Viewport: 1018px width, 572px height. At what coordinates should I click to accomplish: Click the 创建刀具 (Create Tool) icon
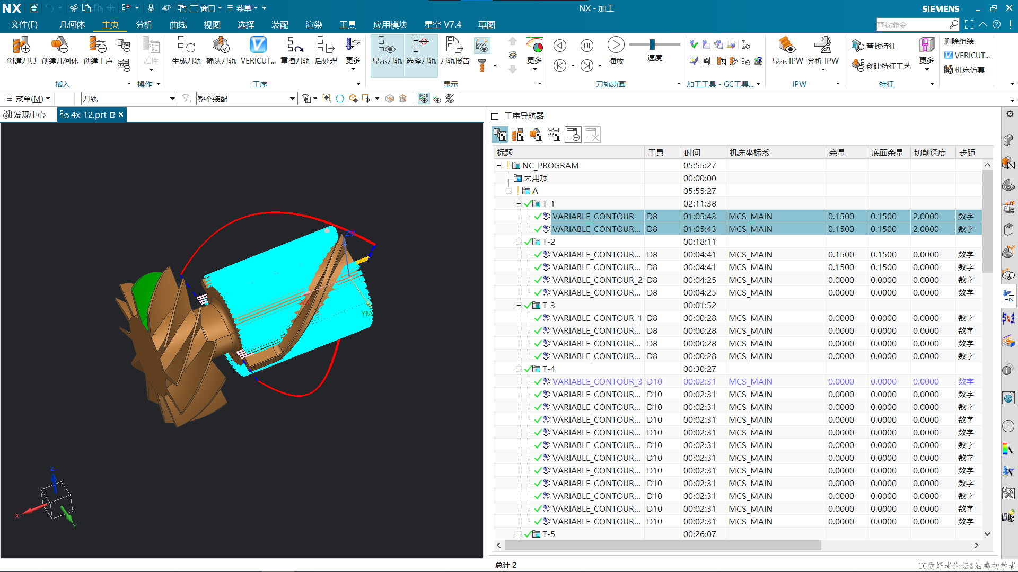click(22, 51)
